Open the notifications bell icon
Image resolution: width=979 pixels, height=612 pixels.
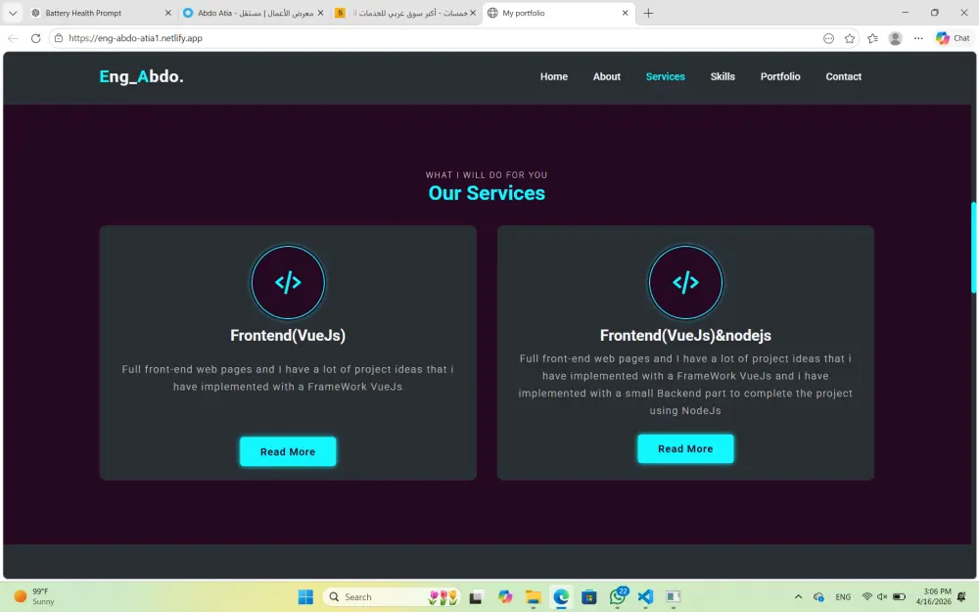tap(961, 597)
